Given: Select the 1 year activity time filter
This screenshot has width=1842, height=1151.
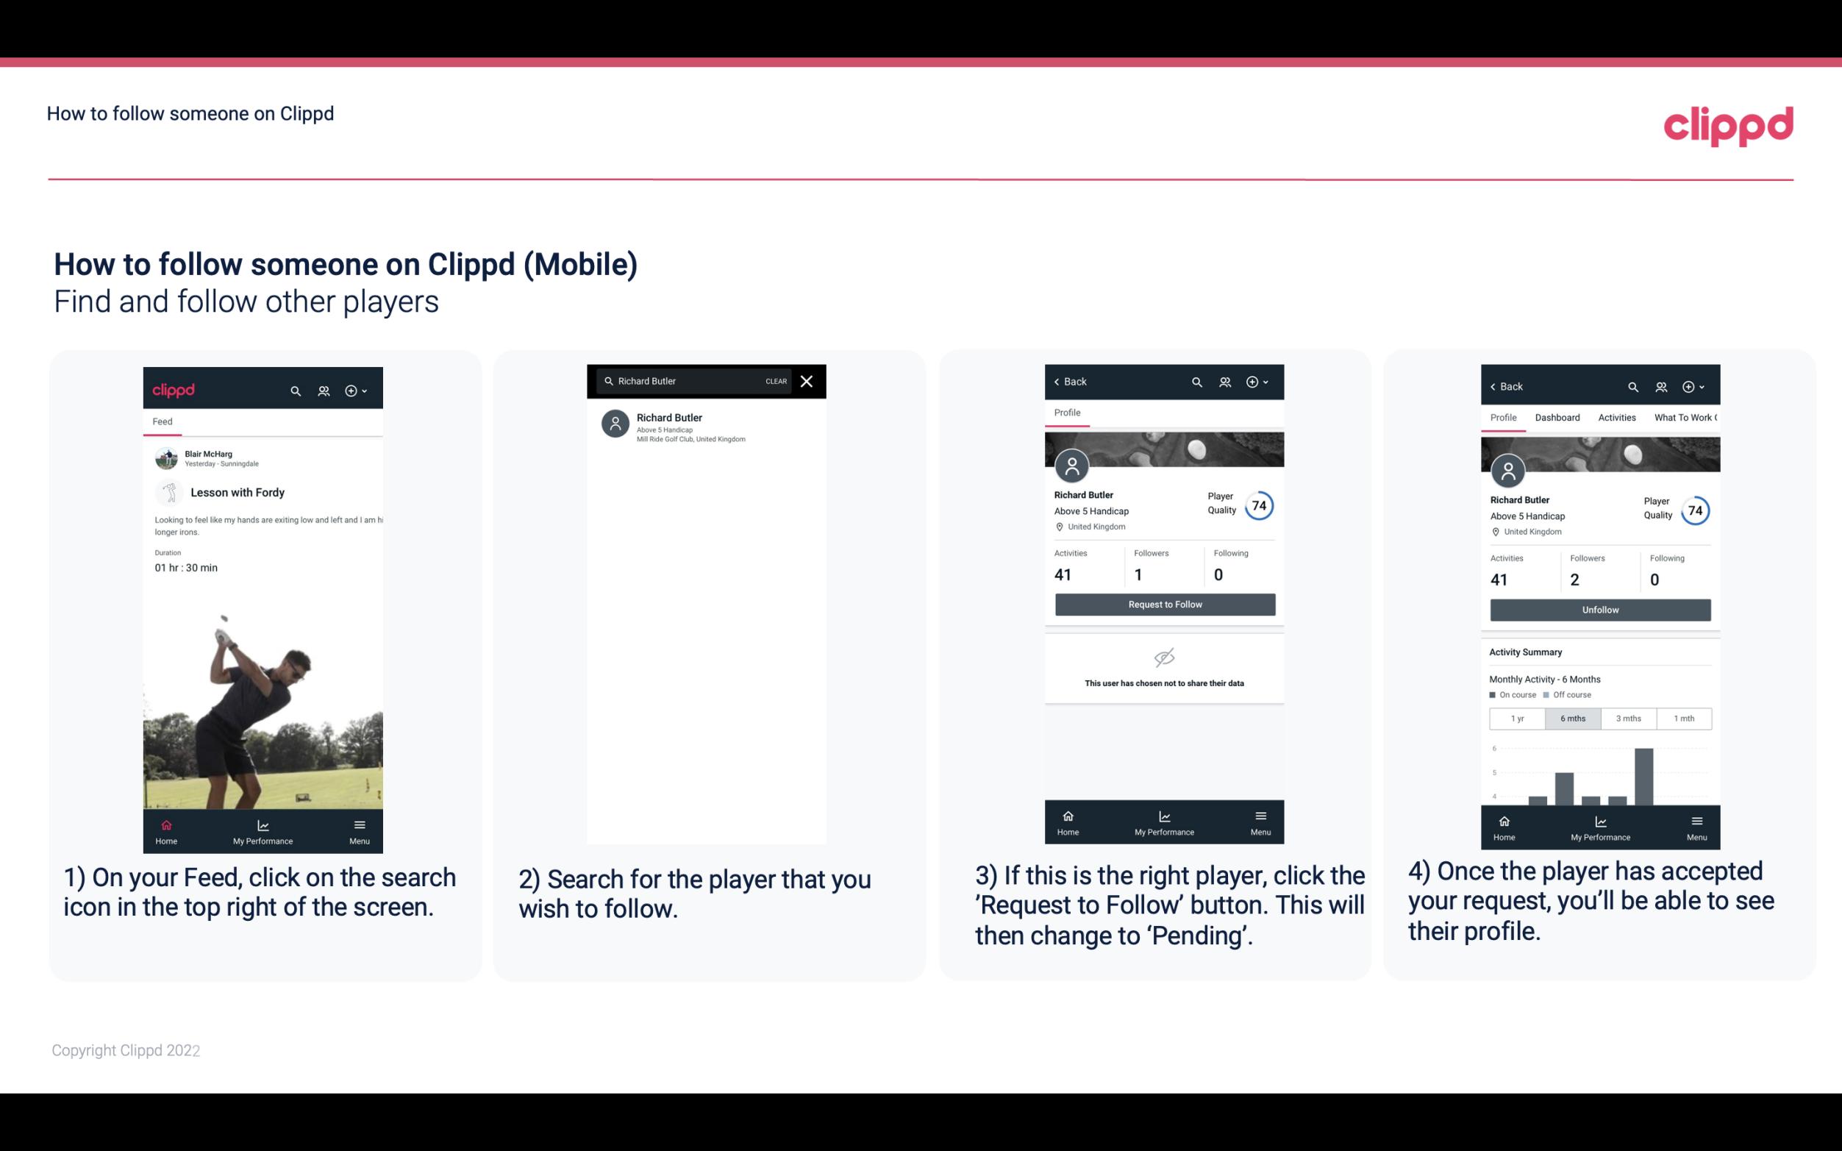Looking at the screenshot, I should (x=1517, y=717).
